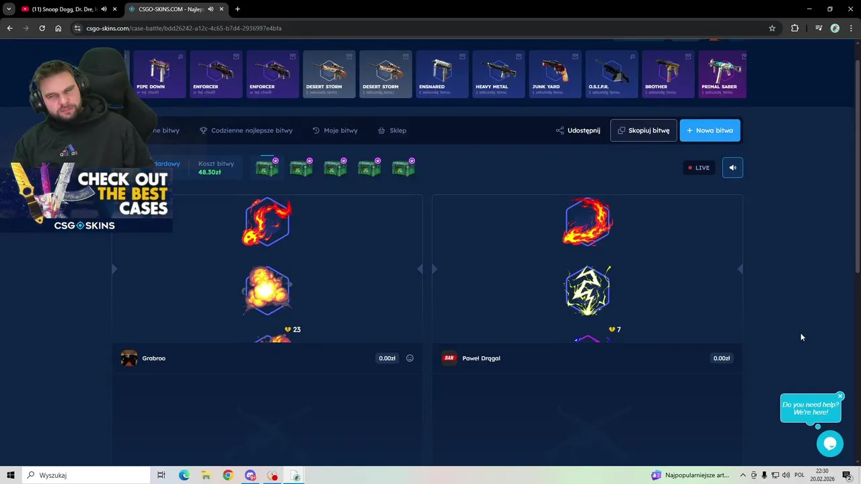This screenshot has height=484, width=861.
Task: Open Paweł Drągal's player profile
Action: (x=471, y=358)
